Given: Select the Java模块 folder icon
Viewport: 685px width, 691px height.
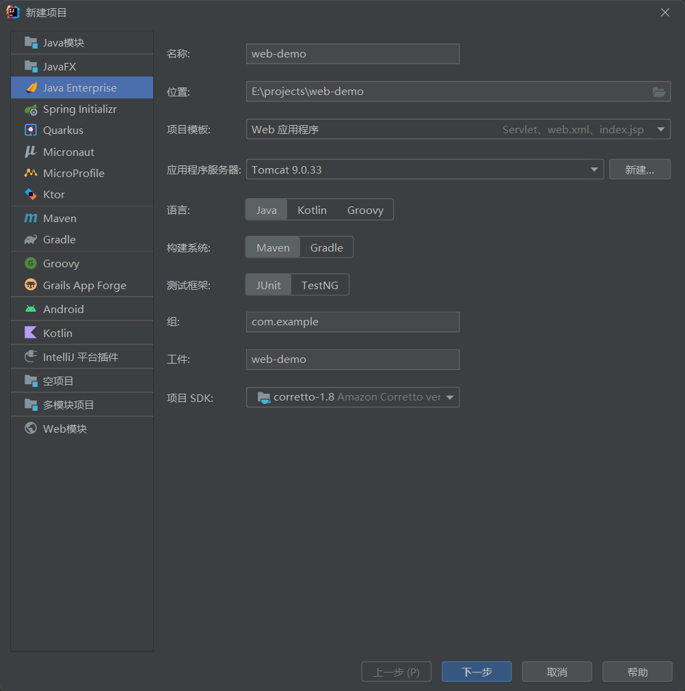Looking at the screenshot, I should click(31, 43).
